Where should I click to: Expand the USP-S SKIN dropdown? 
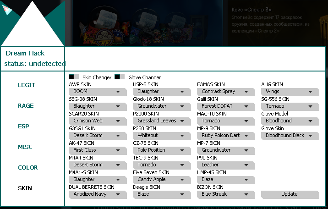pos(162,92)
